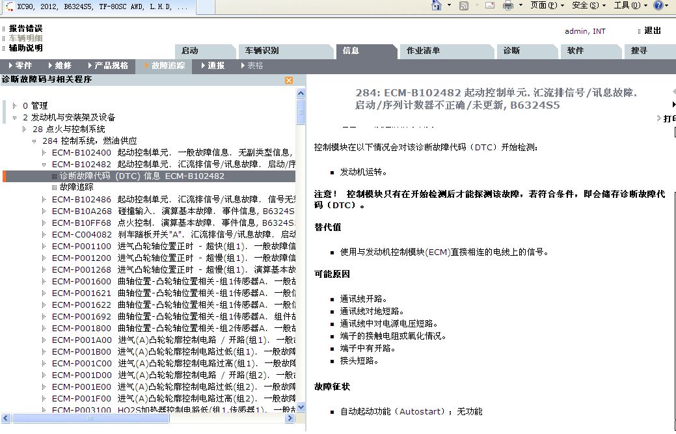Click the RSS feed icon
This screenshot has height=434, width=676.
[x=464, y=5]
